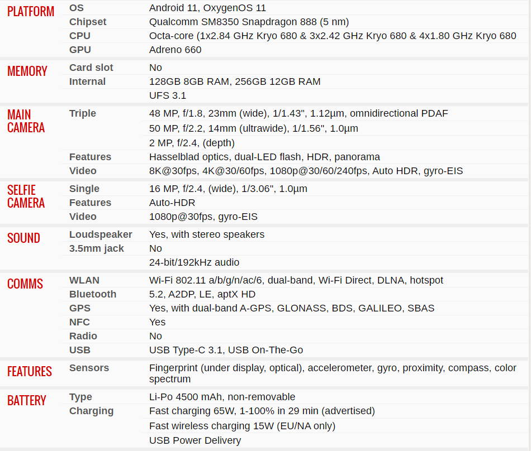Select the WLAN label link
The image size is (531, 451).
pos(84,280)
